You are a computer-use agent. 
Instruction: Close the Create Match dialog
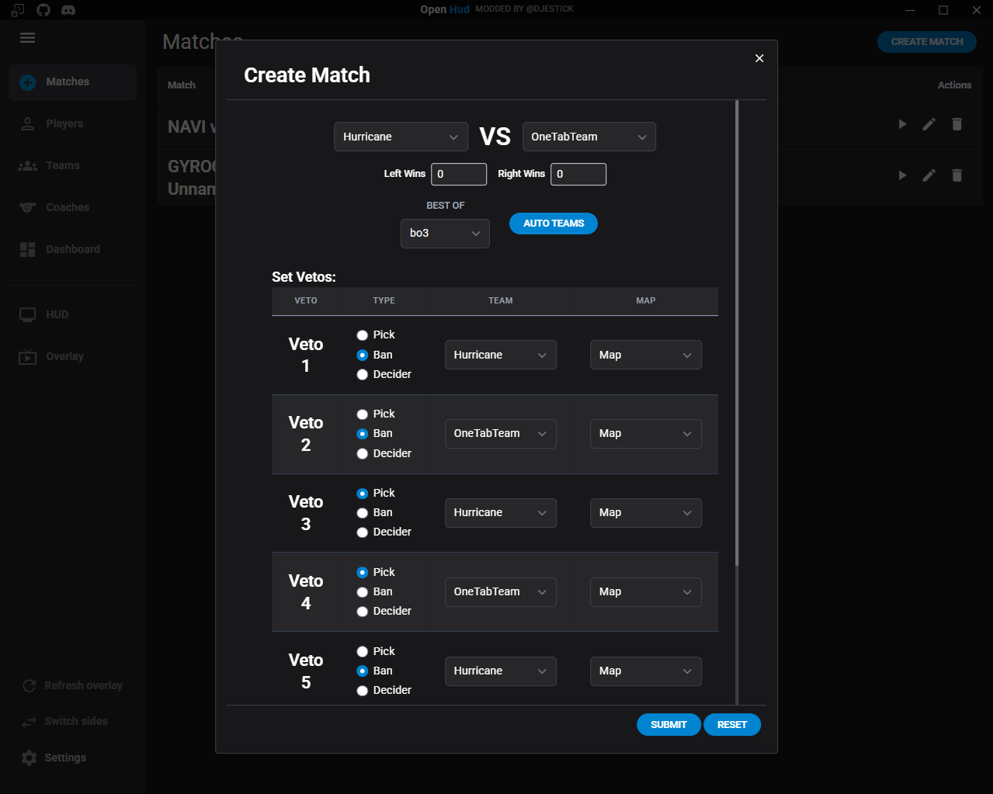click(759, 58)
